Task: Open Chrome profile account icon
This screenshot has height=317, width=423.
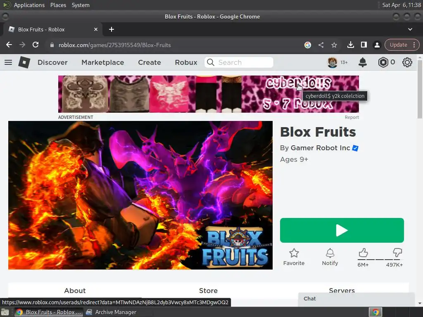Action: click(377, 45)
